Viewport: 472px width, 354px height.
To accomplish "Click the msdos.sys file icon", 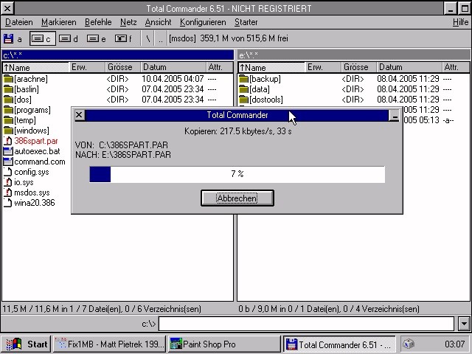I will pyautogui.click(x=8, y=192).
